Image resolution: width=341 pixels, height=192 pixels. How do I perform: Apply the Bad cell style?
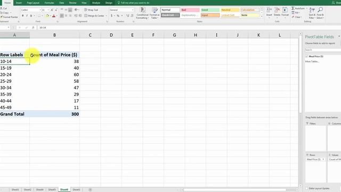point(190,10)
